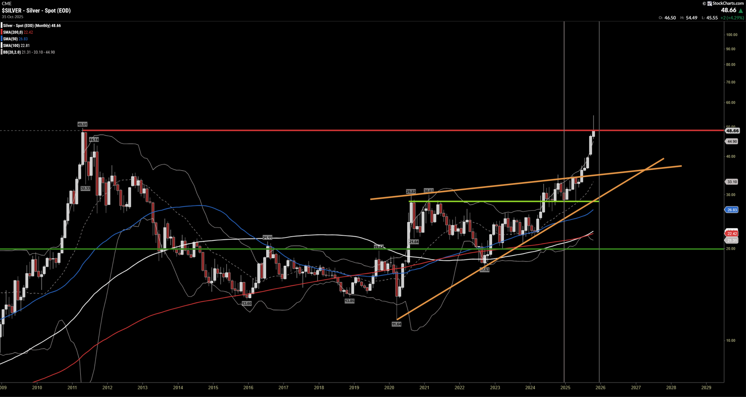This screenshot has height=397, width=746.
Task: Click the 2024 year label on time axis
Action: (x=530, y=387)
